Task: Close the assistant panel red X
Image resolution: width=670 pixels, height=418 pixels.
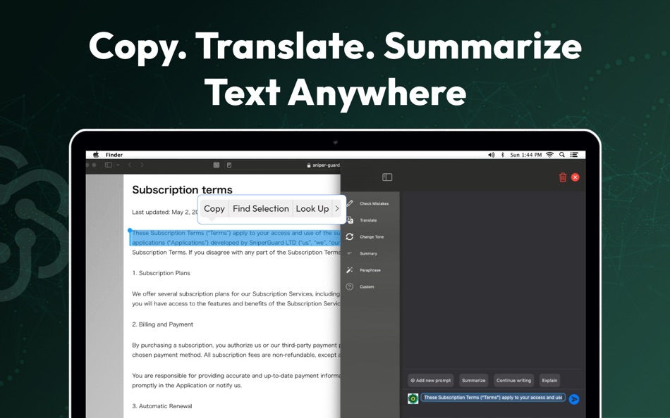Action: tap(575, 177)
